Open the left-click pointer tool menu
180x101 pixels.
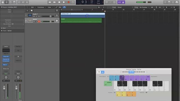(x=99, y=7)
